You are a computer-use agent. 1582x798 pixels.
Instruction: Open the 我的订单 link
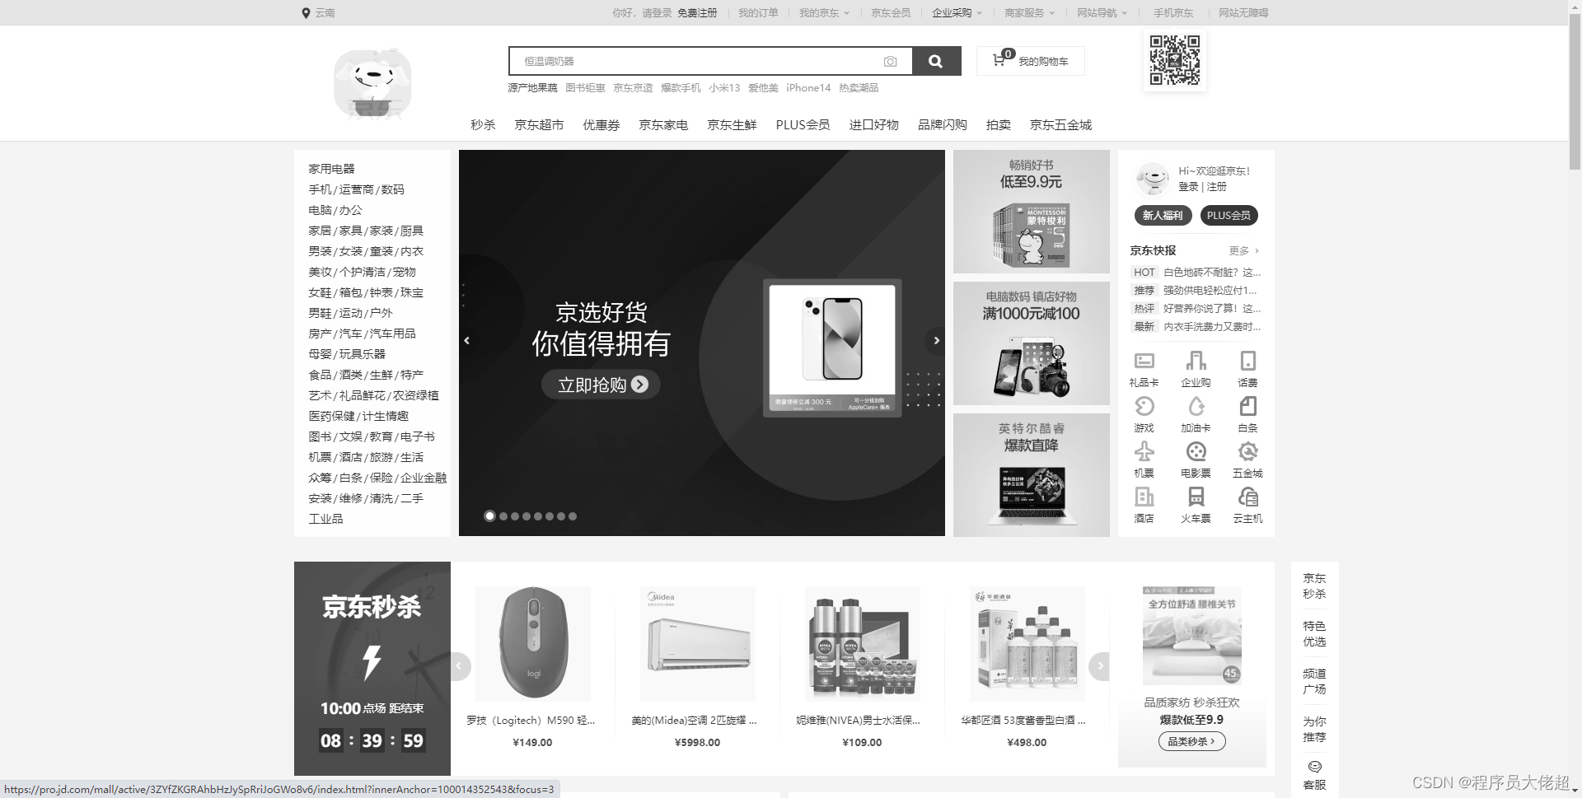758,13
